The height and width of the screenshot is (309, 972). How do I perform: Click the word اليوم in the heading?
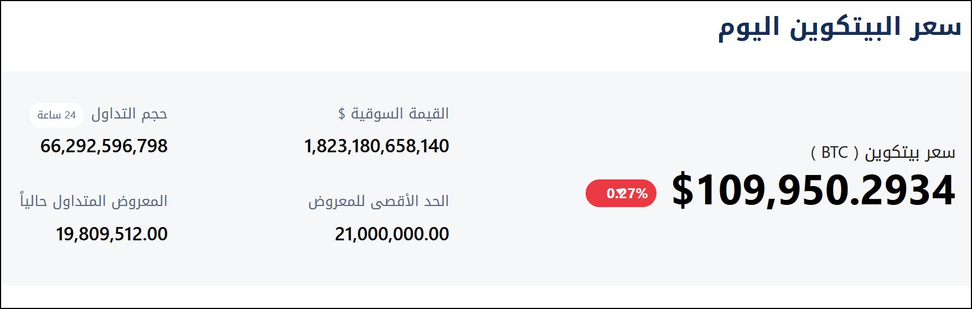tap(749, 29)
